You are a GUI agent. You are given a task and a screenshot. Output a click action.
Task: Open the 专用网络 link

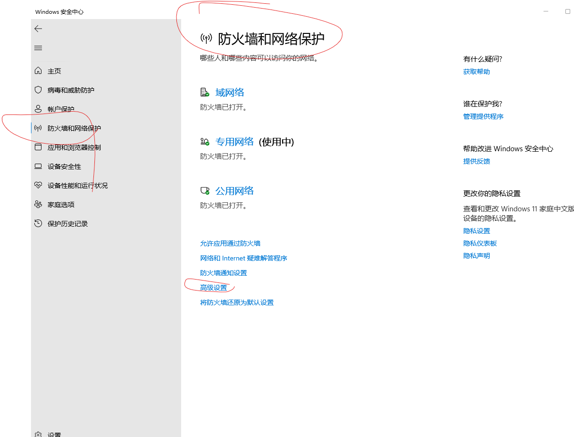tap(235, 142)
